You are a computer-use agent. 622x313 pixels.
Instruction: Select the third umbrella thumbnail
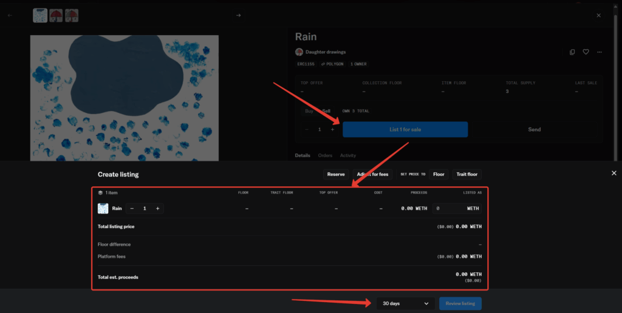coord(72,15)
